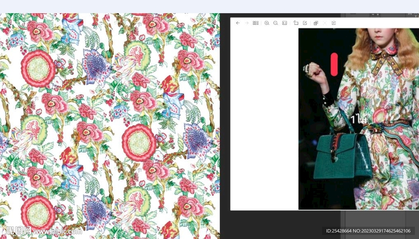Collapse the dark panel with double-arrow icon
The height and width of the screenshot is (239, 419).
tap(372, 15)
